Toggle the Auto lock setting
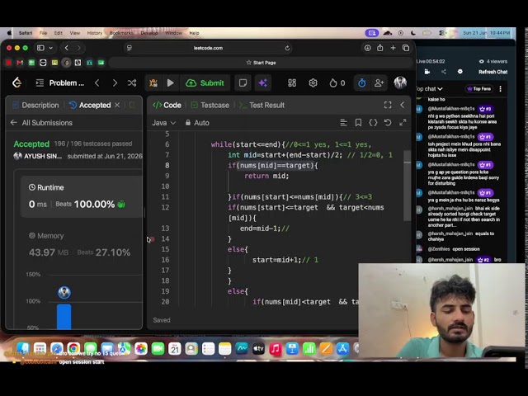The width and height of the screenshot is (528, 396). coord(197,123)
